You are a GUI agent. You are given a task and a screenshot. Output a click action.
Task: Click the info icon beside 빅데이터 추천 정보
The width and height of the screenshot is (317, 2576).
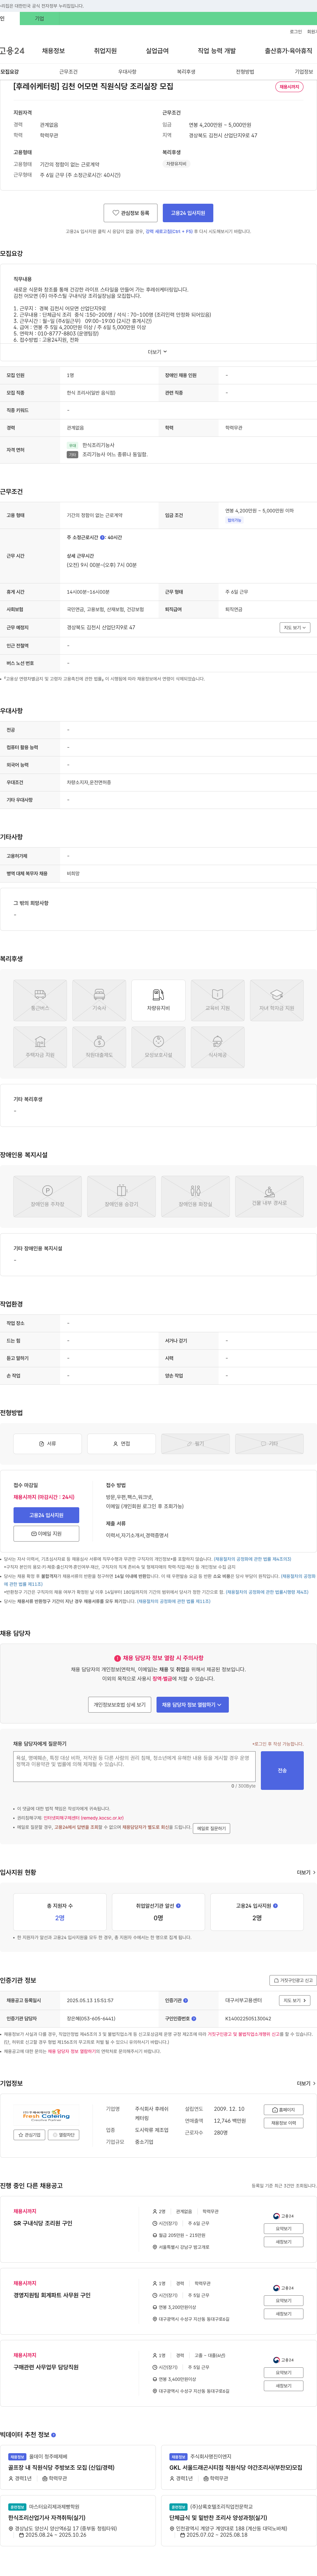[x=53, y=2435]
